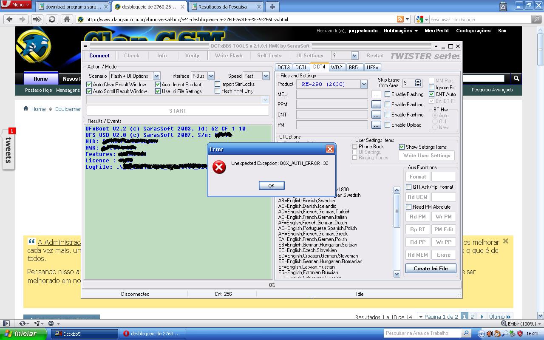This screenshot has width=544, height=340.
Task: Switch to Resultados da Pesquisa browser tab
Action: (x=225, y=6)
